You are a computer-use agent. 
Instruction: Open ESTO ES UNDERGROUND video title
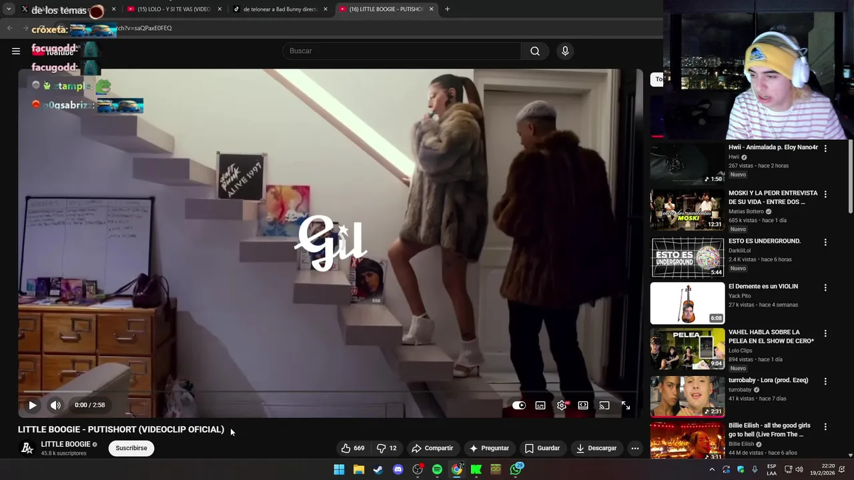coord(765,241)
